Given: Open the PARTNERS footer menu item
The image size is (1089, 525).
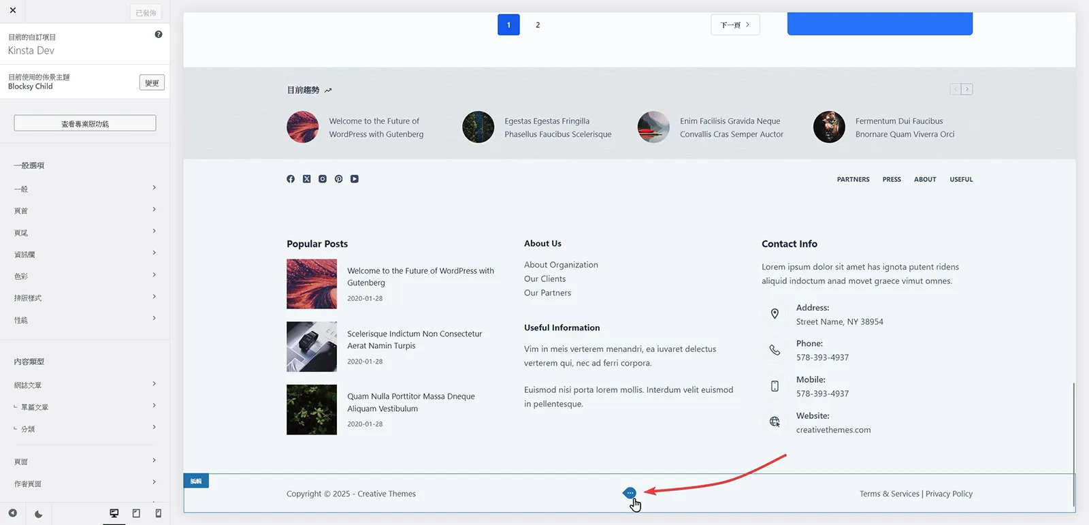Looking at the screenshot, I should (x=853, y=180).
